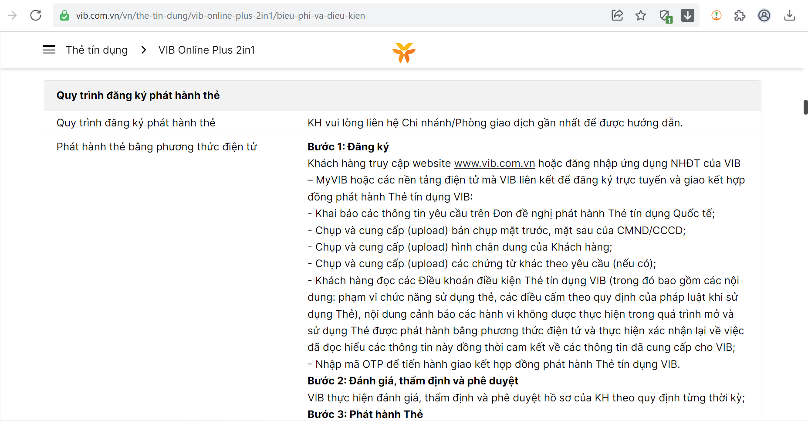Open the browser profile avatar
The width and height of the screenshot is (808, 421).
tap(764, 16)
